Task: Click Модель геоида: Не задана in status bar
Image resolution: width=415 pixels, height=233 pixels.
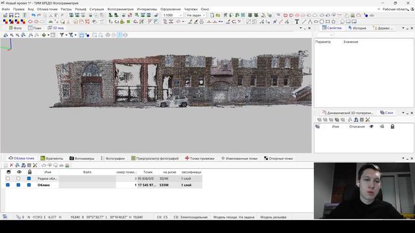Action: tap(233, 217)
